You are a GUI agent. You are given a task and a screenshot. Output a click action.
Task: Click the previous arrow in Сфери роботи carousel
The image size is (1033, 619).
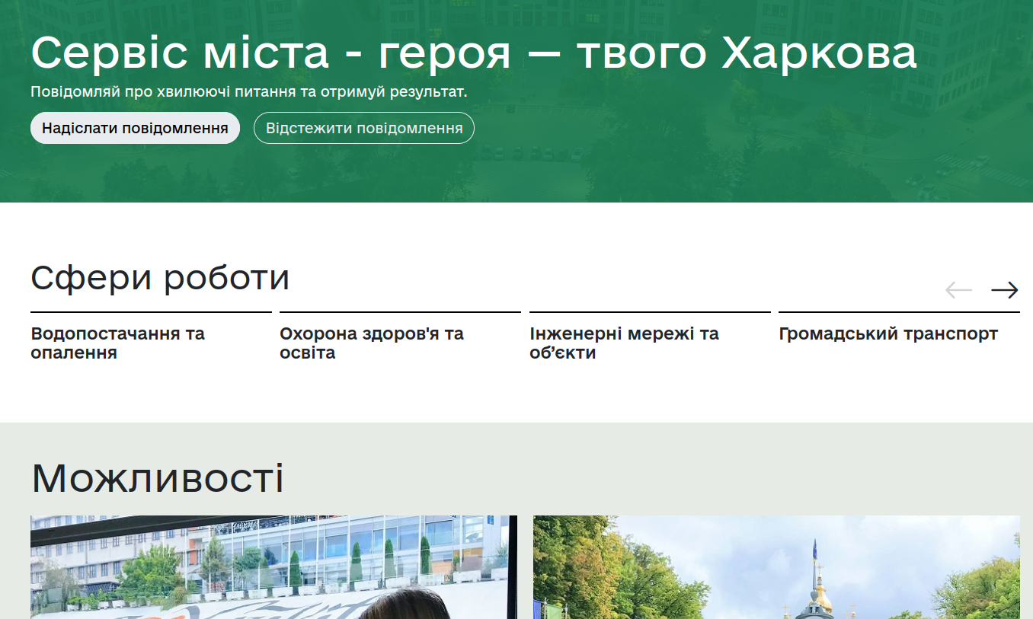(958, 290)
